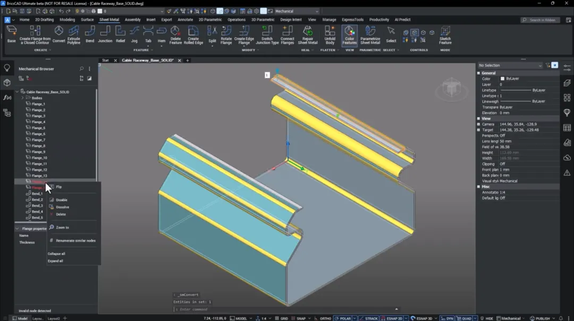Screen dimensions: 574x321
Task: Click the Enter command input field
Action: 285,309
